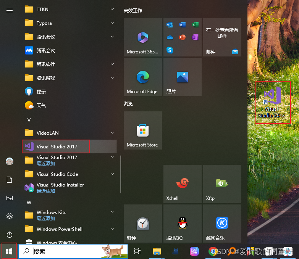The width and height of the screenshot is (299, 259).
Task: Open OneDrive from the Office tile group
Action: coord(170,37)
